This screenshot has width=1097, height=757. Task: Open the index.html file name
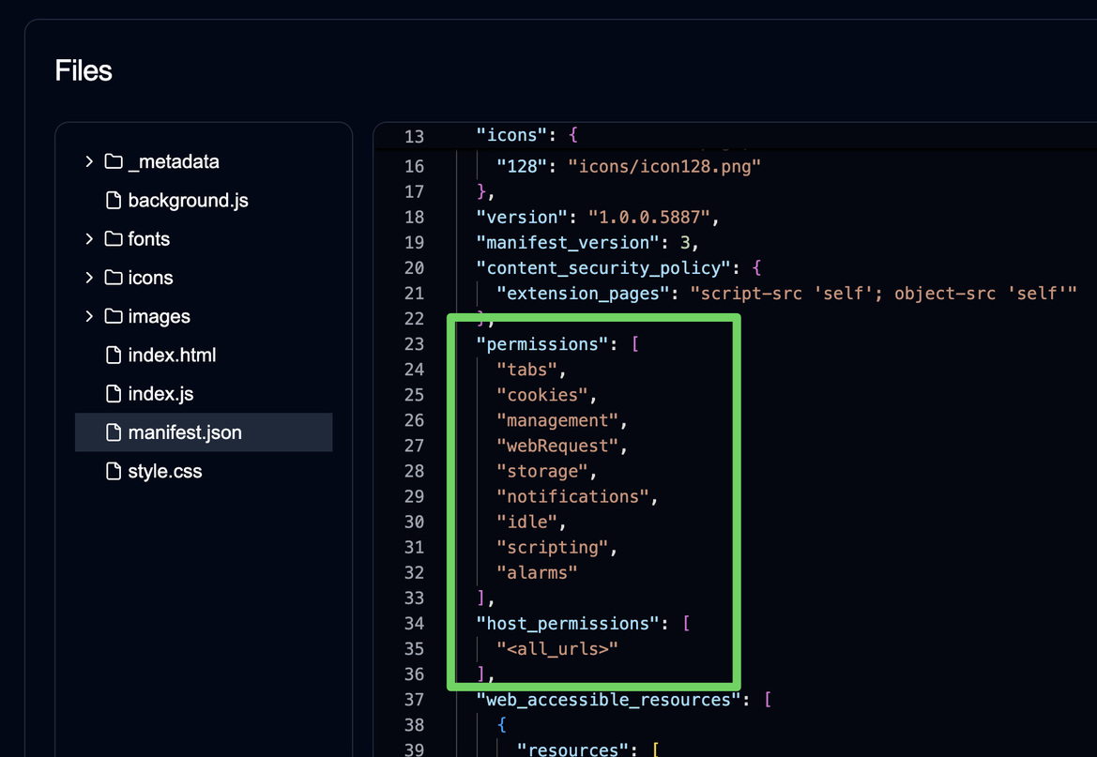click(172, 356)
